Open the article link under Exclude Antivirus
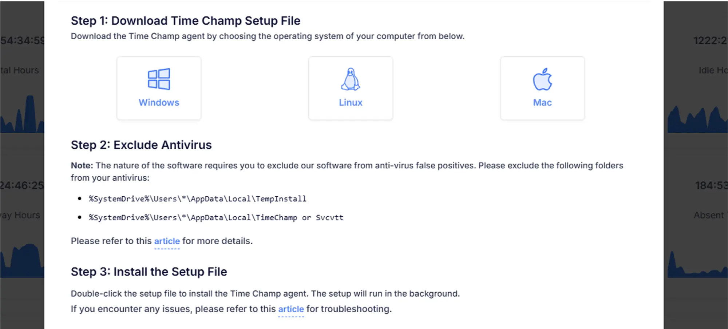Image resolution: width=728 pixels, height=329 pixels. [x=167, y=241]
